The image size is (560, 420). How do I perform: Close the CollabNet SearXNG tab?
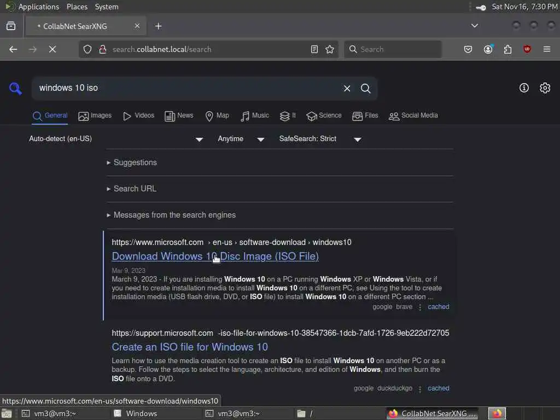tap(137, 26)
